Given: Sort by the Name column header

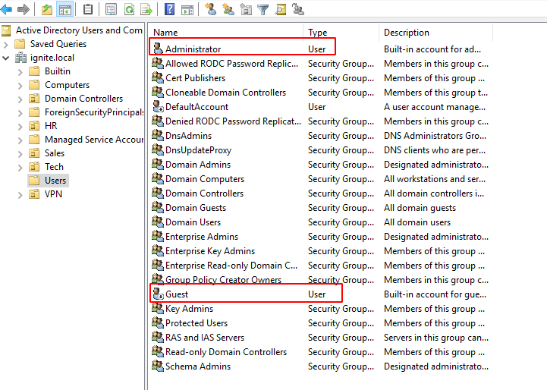Looking at the screenshot, I should tap(226, 32).
